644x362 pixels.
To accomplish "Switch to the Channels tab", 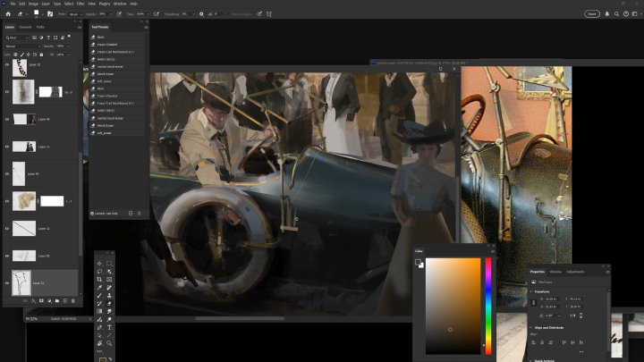I will [x=25, y=27].
